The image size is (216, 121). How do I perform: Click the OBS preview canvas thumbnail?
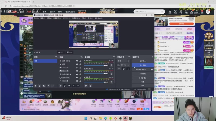click(x=93, y=34)
